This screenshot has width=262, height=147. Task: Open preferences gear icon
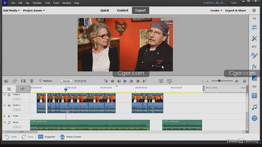point(254,10)
